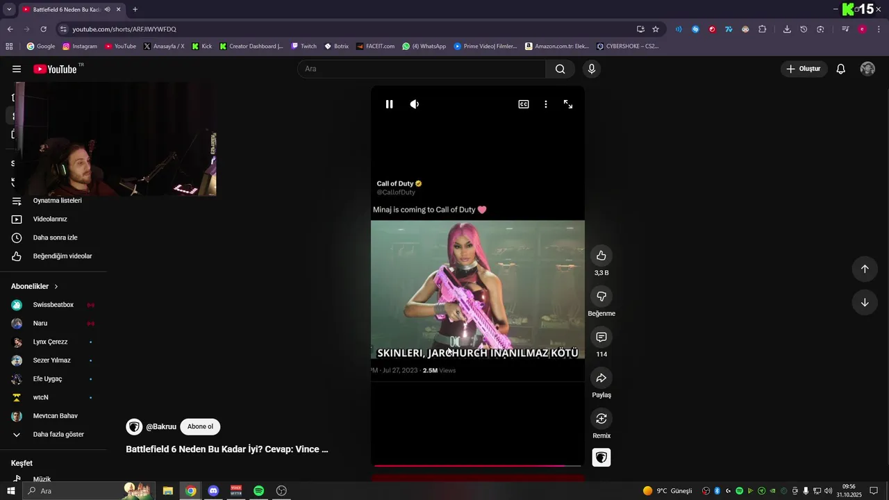The image size is (889, 500).
Task: Open Discord from the taskbar
Action: pos(213,491)
